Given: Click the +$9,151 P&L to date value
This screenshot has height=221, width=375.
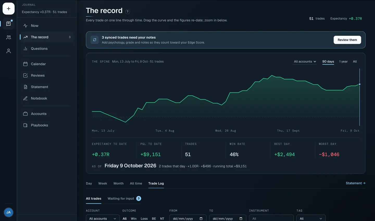Looking at the screenshot, I should tap(151, 155).
